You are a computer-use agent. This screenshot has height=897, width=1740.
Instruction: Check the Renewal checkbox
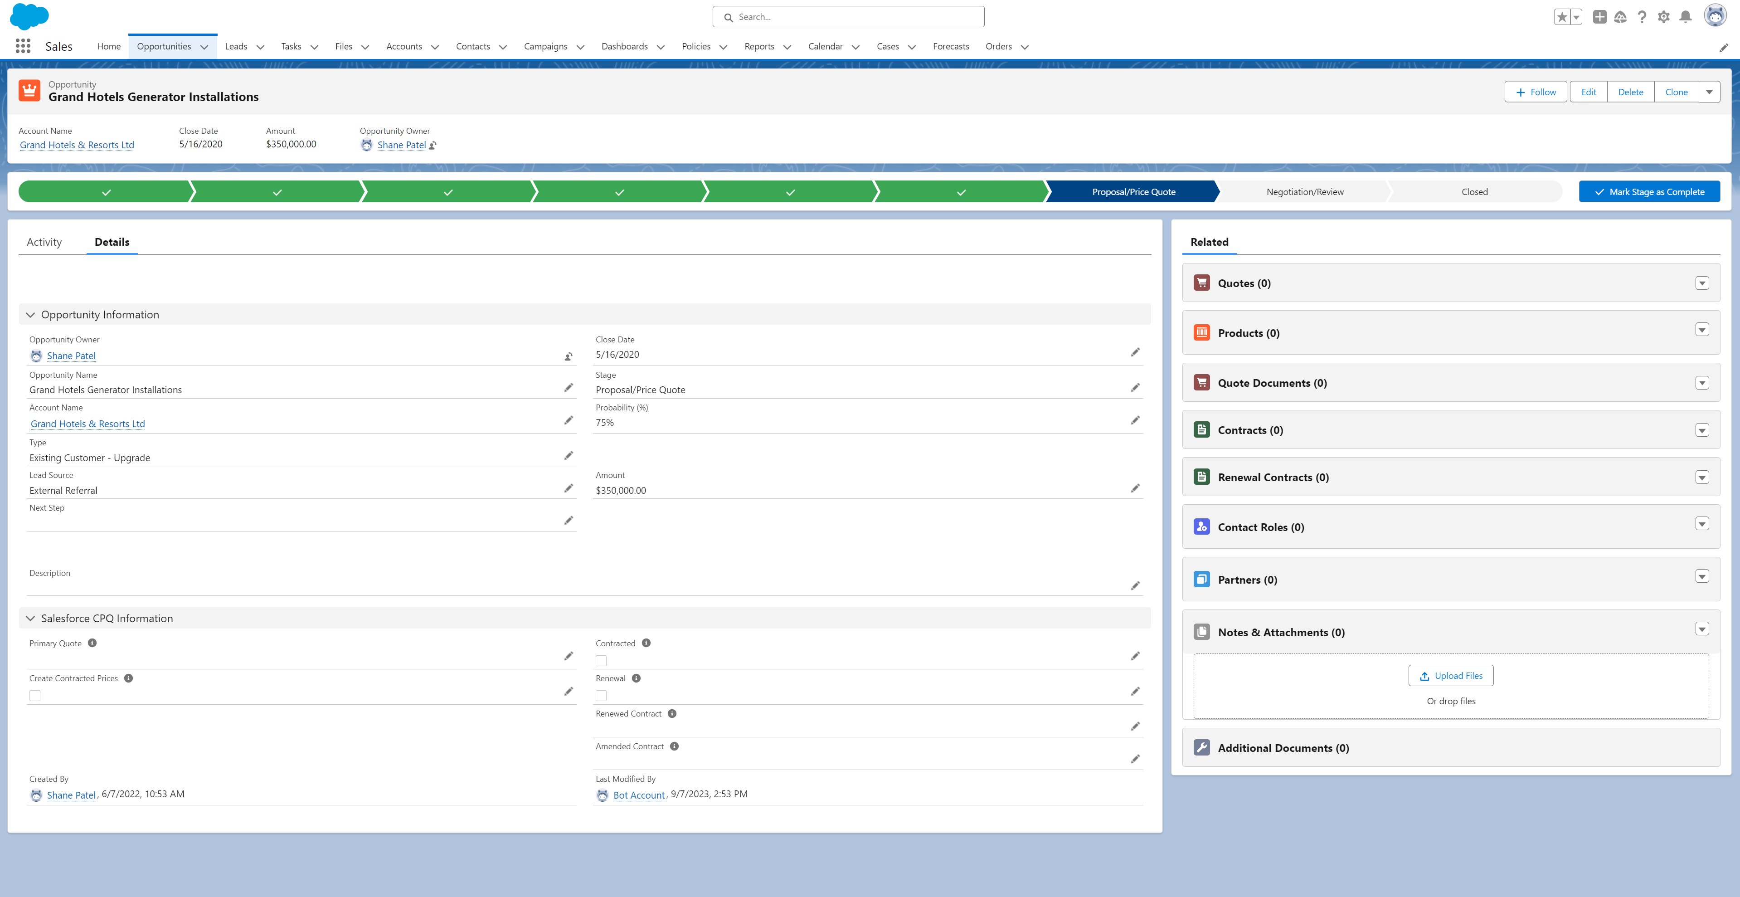click(x=601, y=696)
